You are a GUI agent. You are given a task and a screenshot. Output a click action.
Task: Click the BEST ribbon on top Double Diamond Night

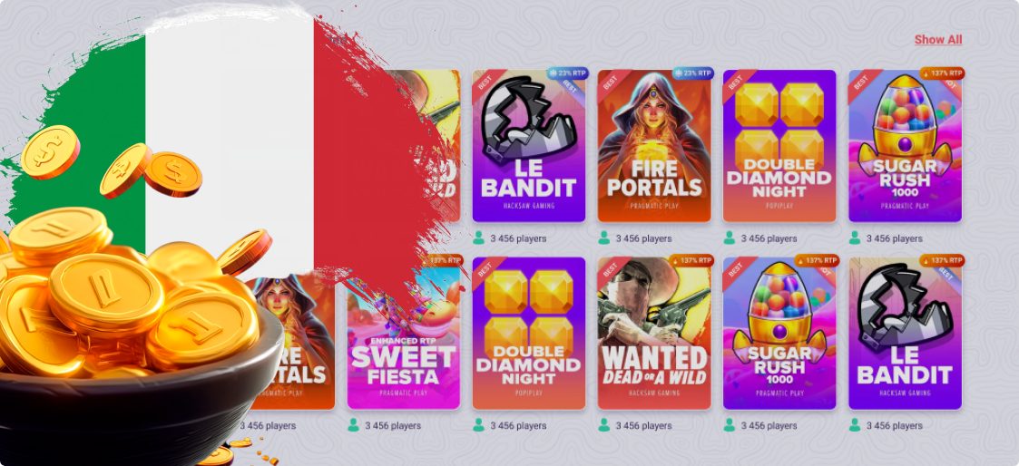(738, 84)
